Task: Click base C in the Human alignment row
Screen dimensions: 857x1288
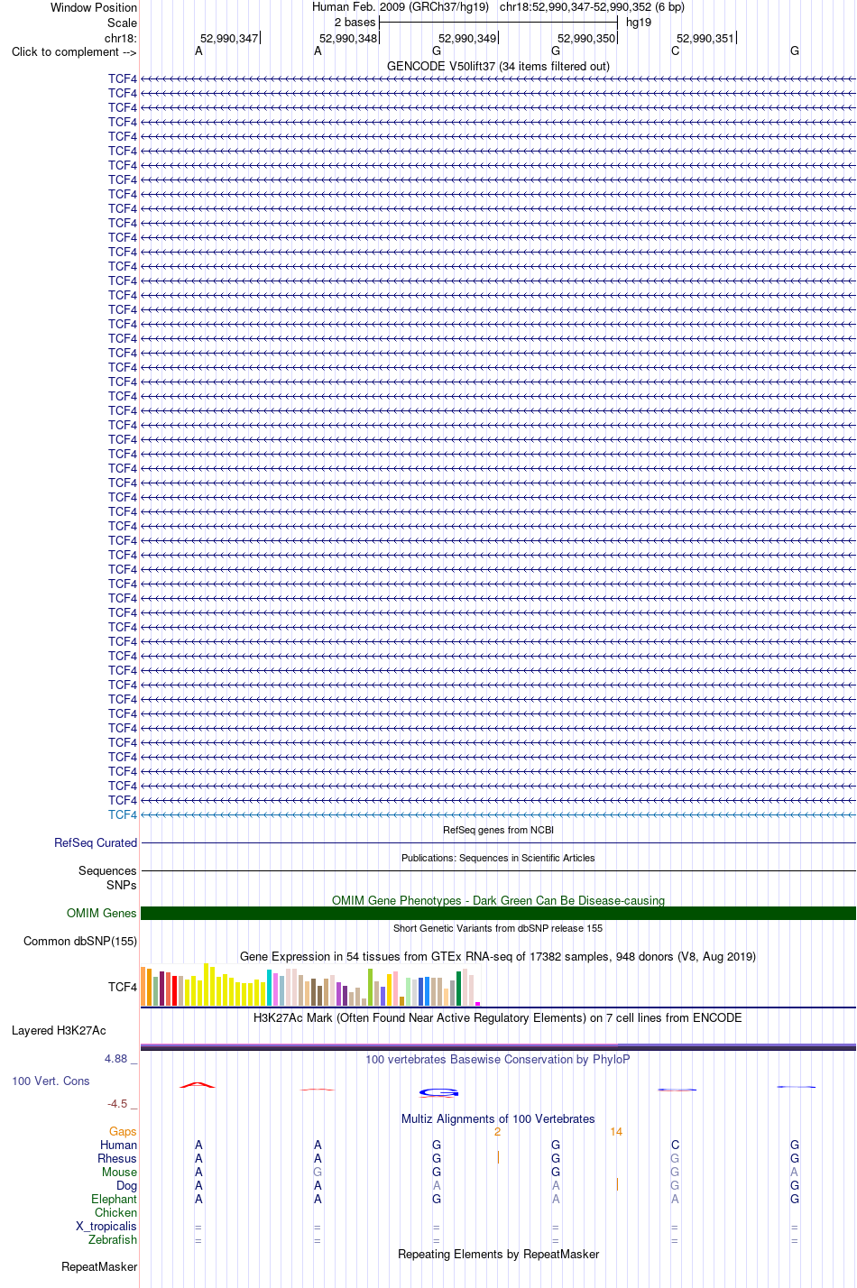Action: point(675,1145)
